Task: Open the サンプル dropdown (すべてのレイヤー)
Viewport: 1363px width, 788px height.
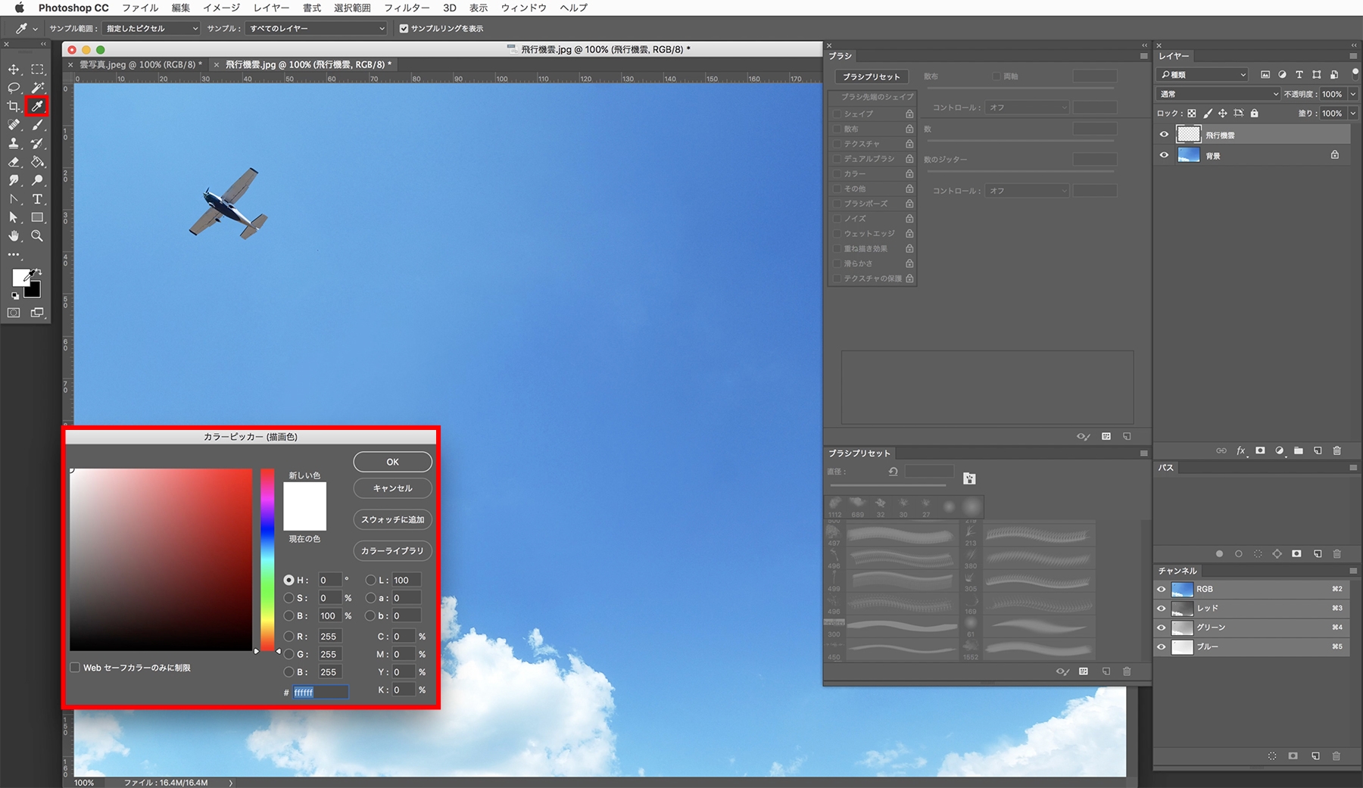Action: coord(317,29)
